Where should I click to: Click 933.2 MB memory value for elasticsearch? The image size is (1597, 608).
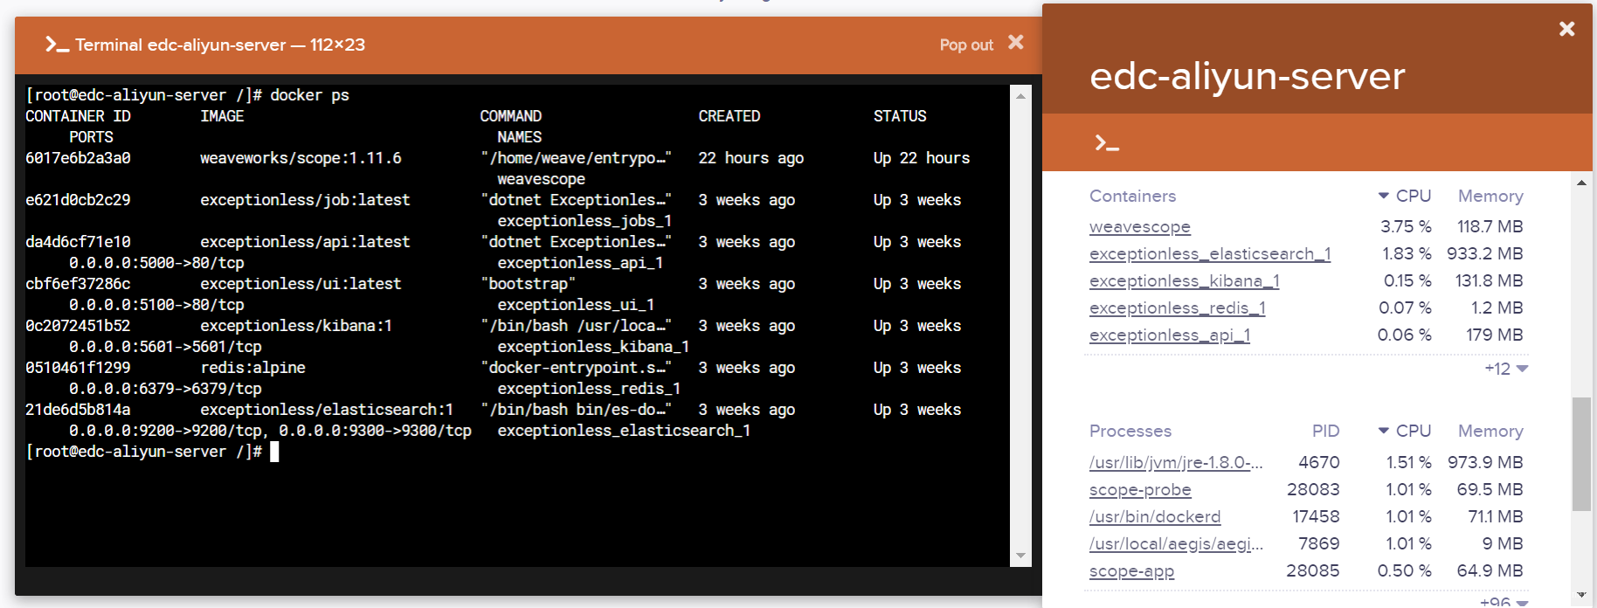1484,253
